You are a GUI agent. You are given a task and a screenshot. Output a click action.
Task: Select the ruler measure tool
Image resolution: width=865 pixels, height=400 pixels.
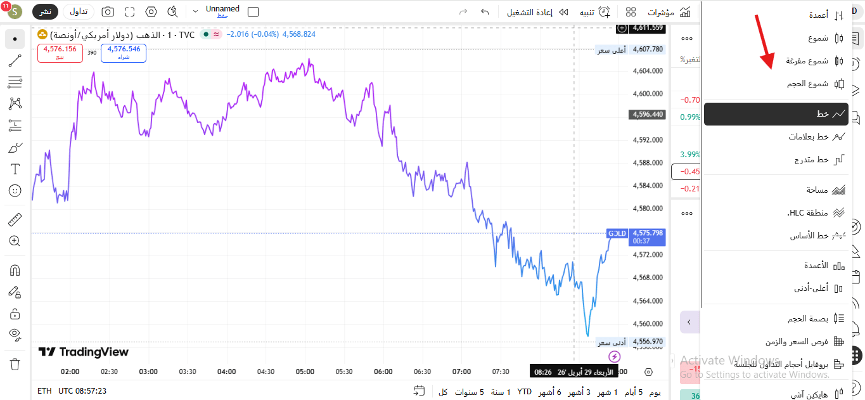[15, 220]
